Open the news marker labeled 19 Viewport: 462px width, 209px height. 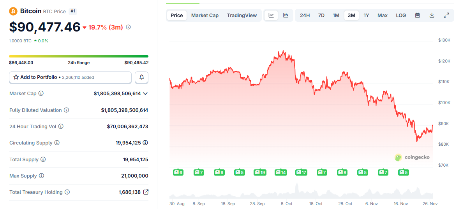[259, 172]
